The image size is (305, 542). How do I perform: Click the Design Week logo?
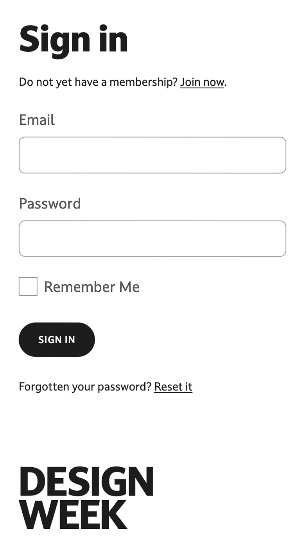(86, 497)
